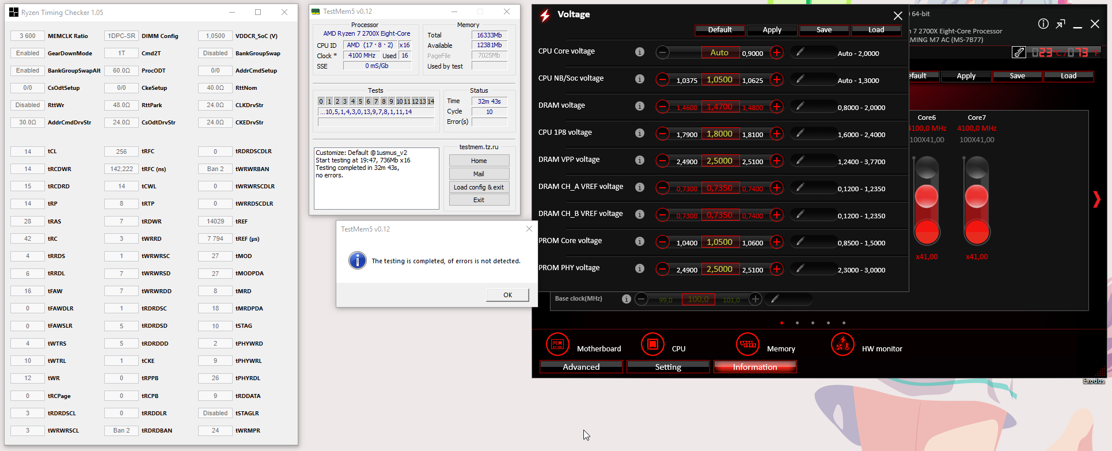The width and height of the screenshot is (1112, 451).
Task: Click info icon for CPU 1P8 voltage
Action: pos(639,133)
